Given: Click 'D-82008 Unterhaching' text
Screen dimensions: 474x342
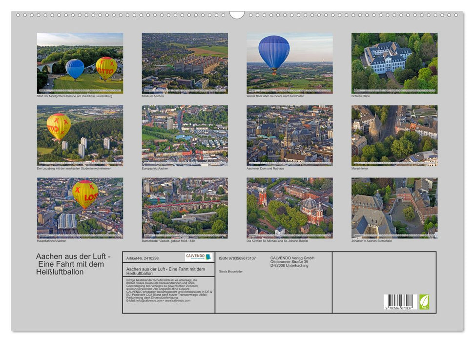Looking at the screenshot, I should click(x=289, y=265).
